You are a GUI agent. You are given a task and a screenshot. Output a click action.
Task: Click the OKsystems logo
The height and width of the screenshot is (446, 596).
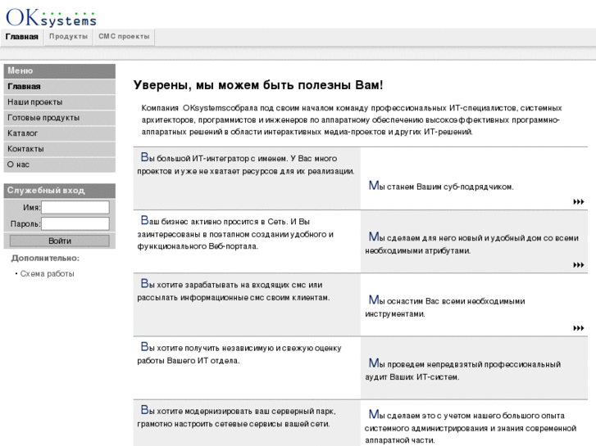pyautogui.click(x=51, y=18)
